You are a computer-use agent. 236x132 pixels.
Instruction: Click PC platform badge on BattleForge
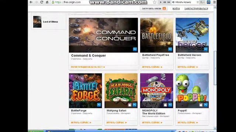click(x=99, y=105)
